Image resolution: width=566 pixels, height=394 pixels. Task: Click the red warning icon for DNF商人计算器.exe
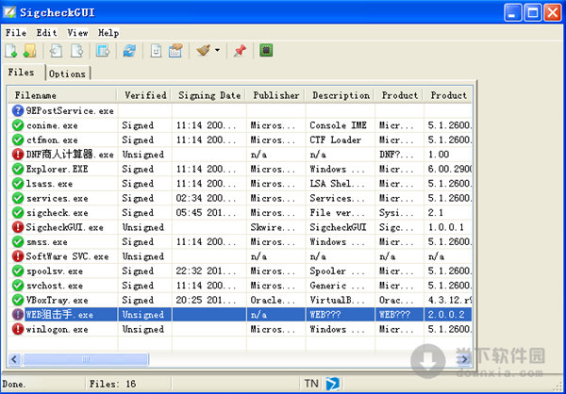point(18,155)
